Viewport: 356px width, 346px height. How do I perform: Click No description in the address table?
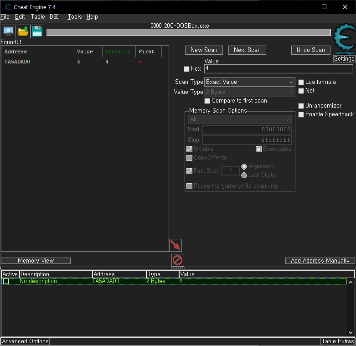(38, 281)
